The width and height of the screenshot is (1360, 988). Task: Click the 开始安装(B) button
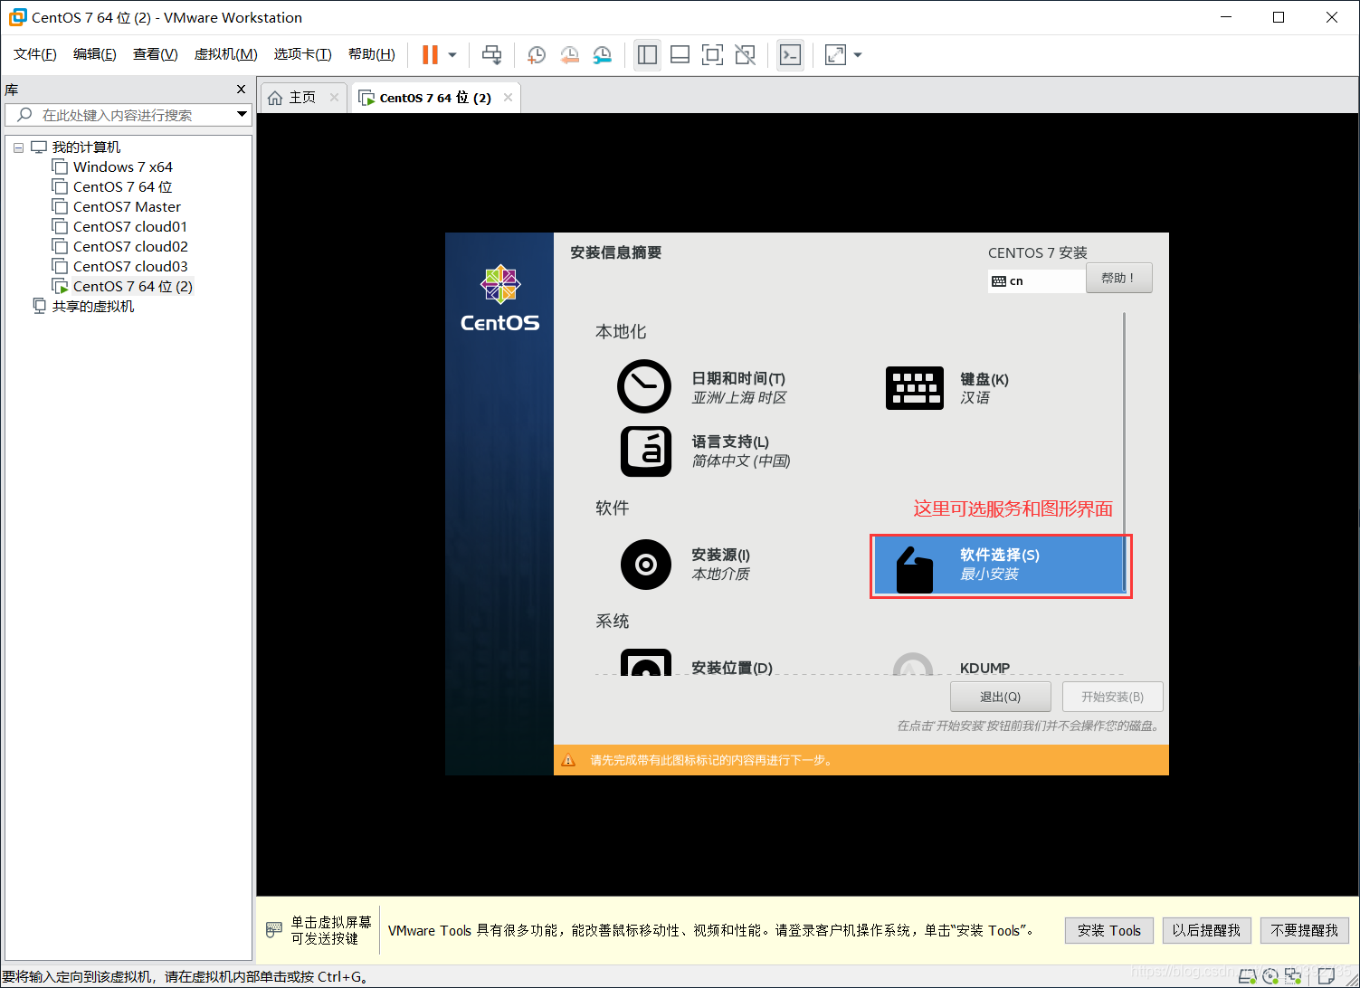tap(1112, 697)
